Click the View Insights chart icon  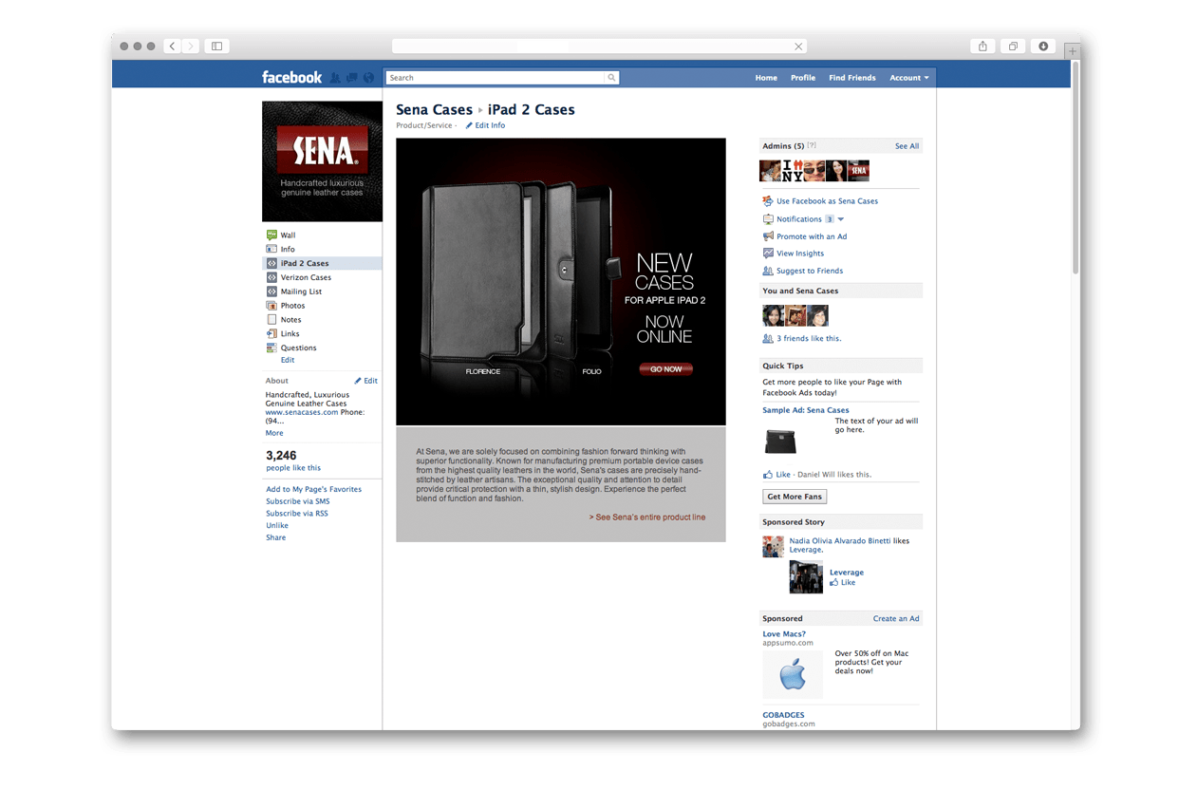[x=768, y=254]
